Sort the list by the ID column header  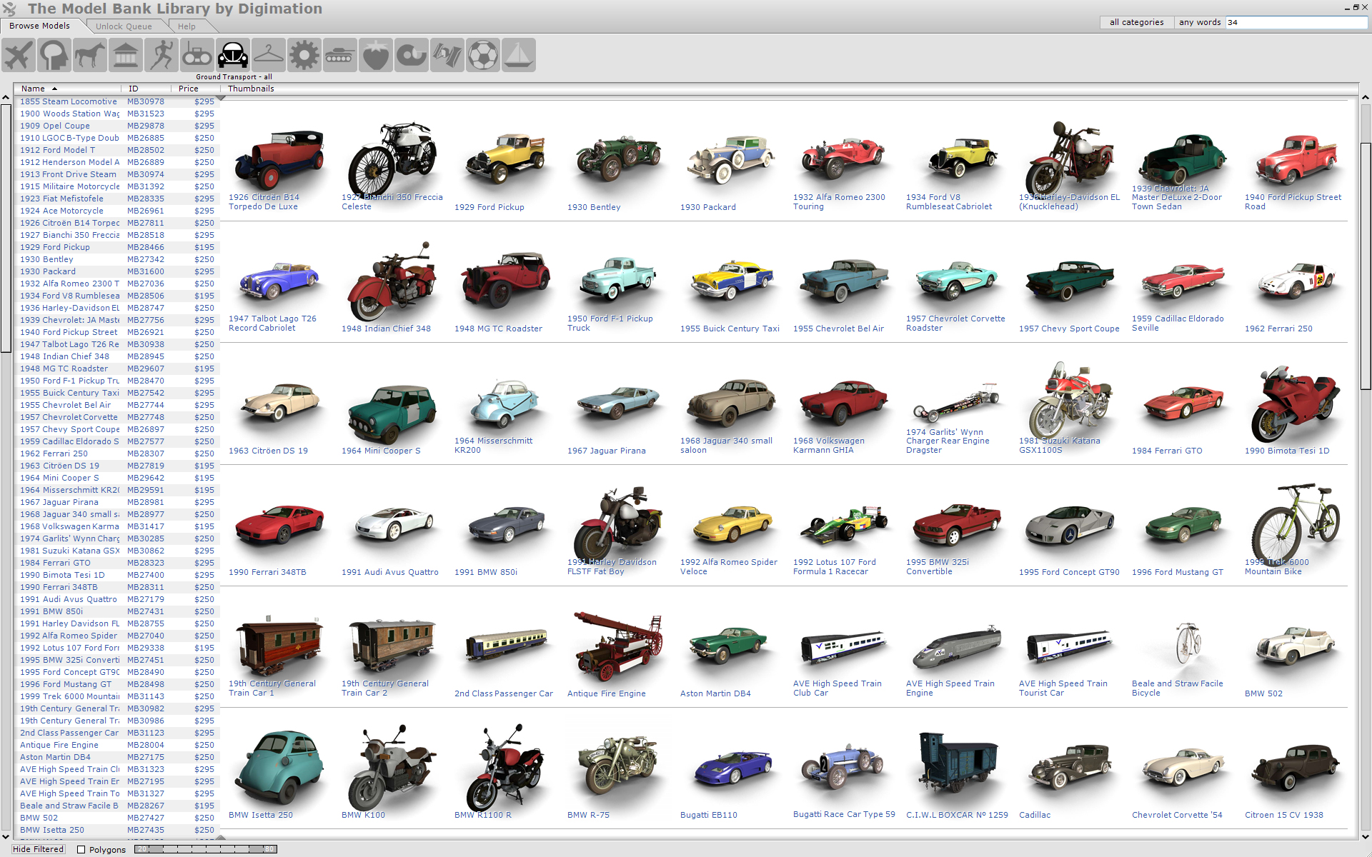[x=146, y=89]
